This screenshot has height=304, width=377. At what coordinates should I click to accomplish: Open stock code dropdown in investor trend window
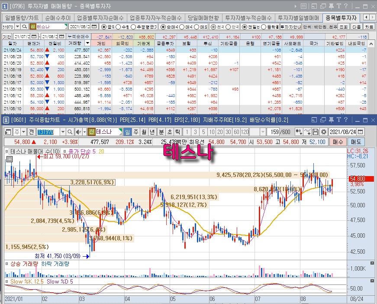point(18,26)
